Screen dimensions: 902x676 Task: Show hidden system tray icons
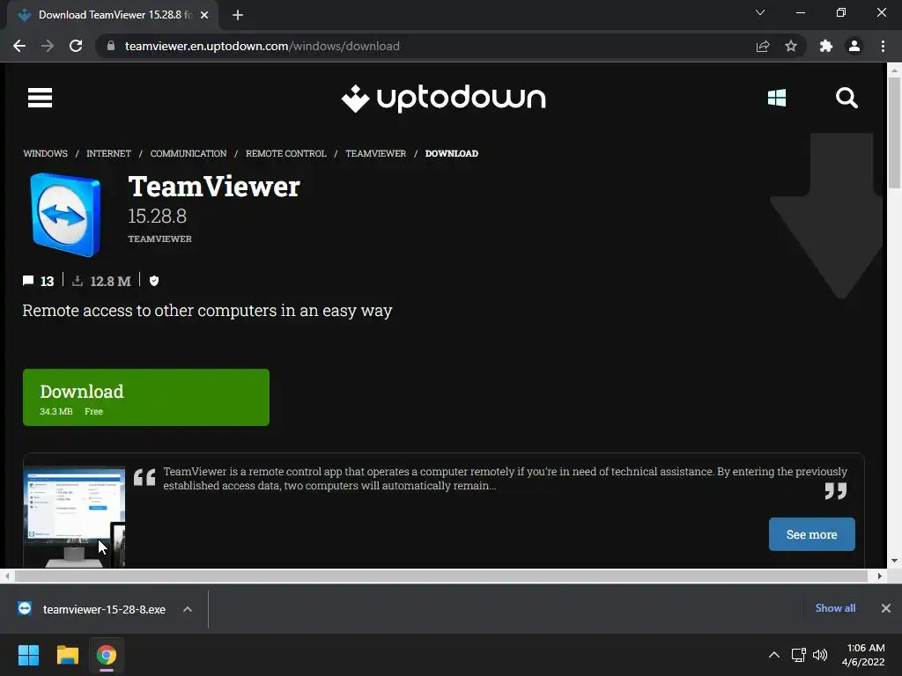(x=774, y=655)
